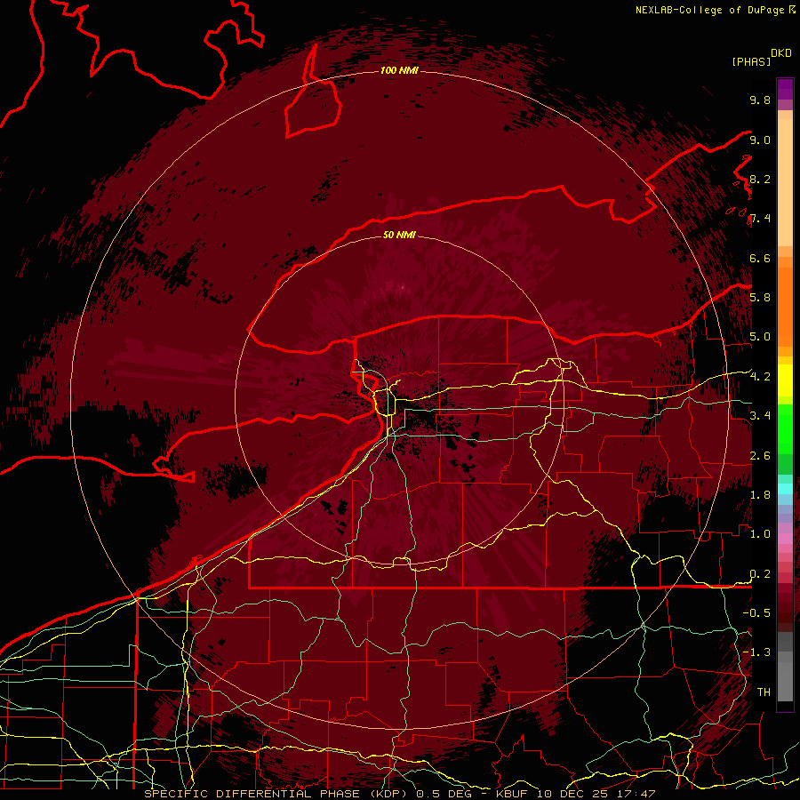Image resolution: width=800 pixels, height=800 pixels.
Task: Click the 0.5 DEG elevation text
Action: pos(444,794)
